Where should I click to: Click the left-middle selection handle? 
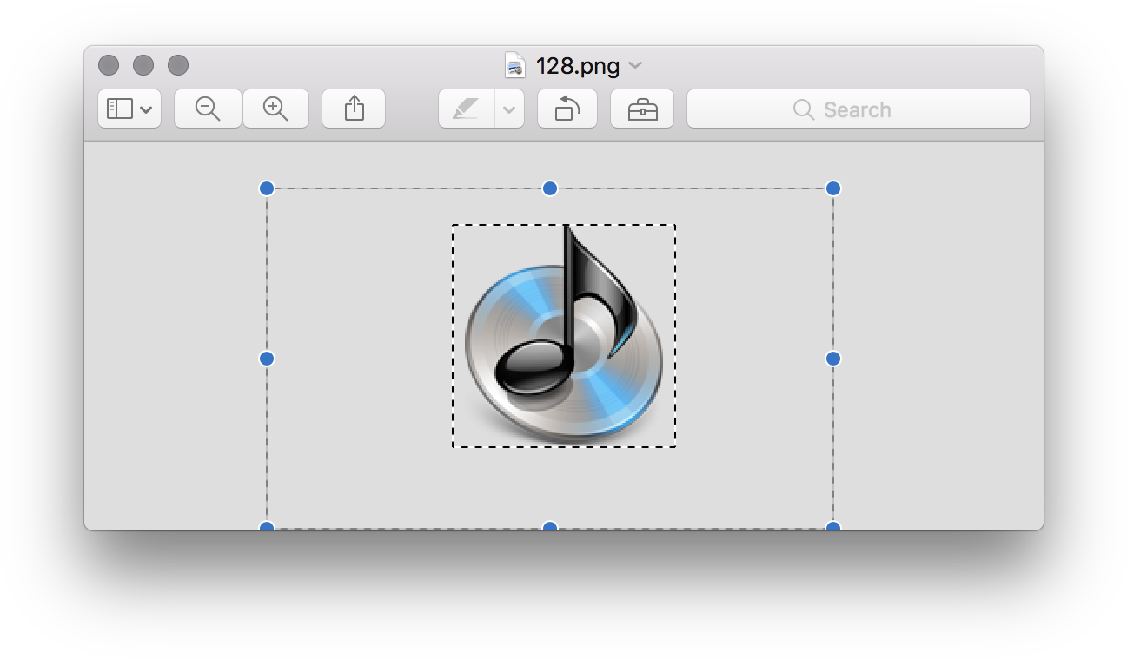coord(267,359)
